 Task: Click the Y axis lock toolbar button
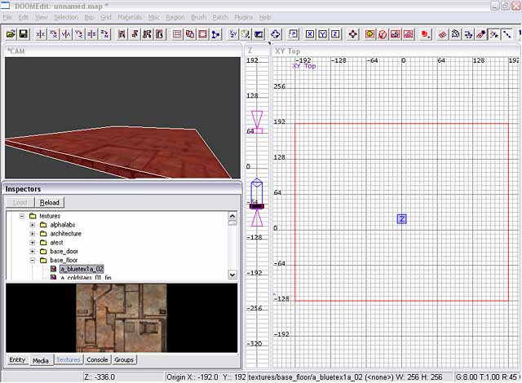pyautogui.click(x=323, y=34)
